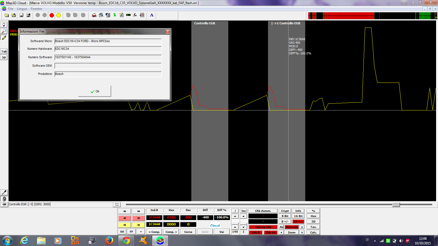The height and width of the screenshot is (246, 438).
Task: Click the red circle toolbar icon
Action: (52, 15)
